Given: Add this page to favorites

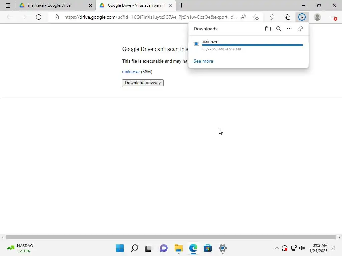Looking at the screenshot, I should tap(255, 17).
